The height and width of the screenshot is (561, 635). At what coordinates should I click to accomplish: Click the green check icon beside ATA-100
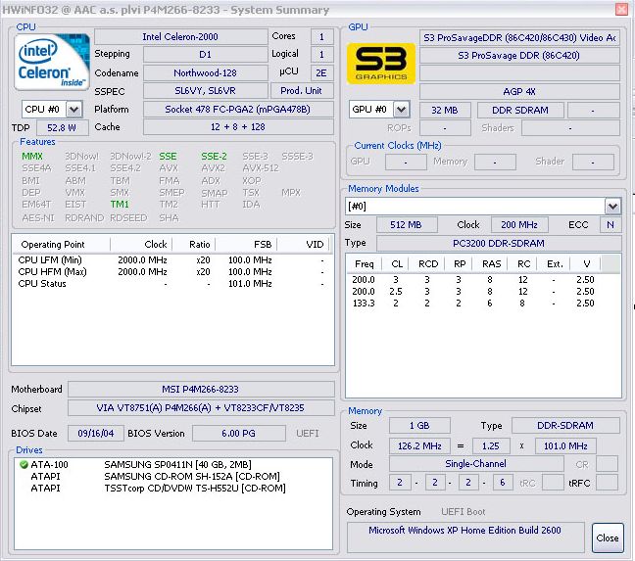tap(24, 465)
